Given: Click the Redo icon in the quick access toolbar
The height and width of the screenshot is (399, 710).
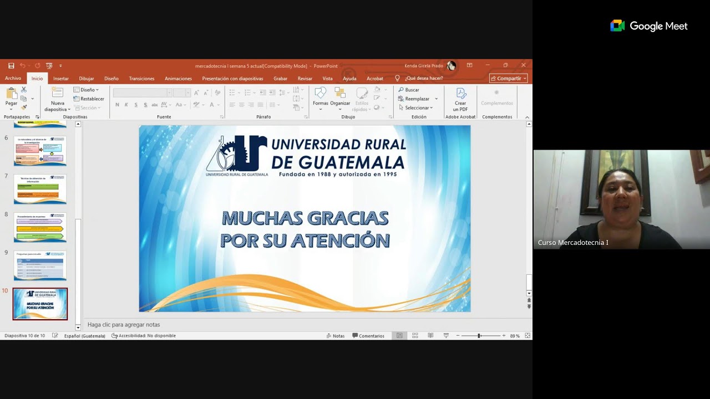Looking at the screenshot, I should click(37, 66).
